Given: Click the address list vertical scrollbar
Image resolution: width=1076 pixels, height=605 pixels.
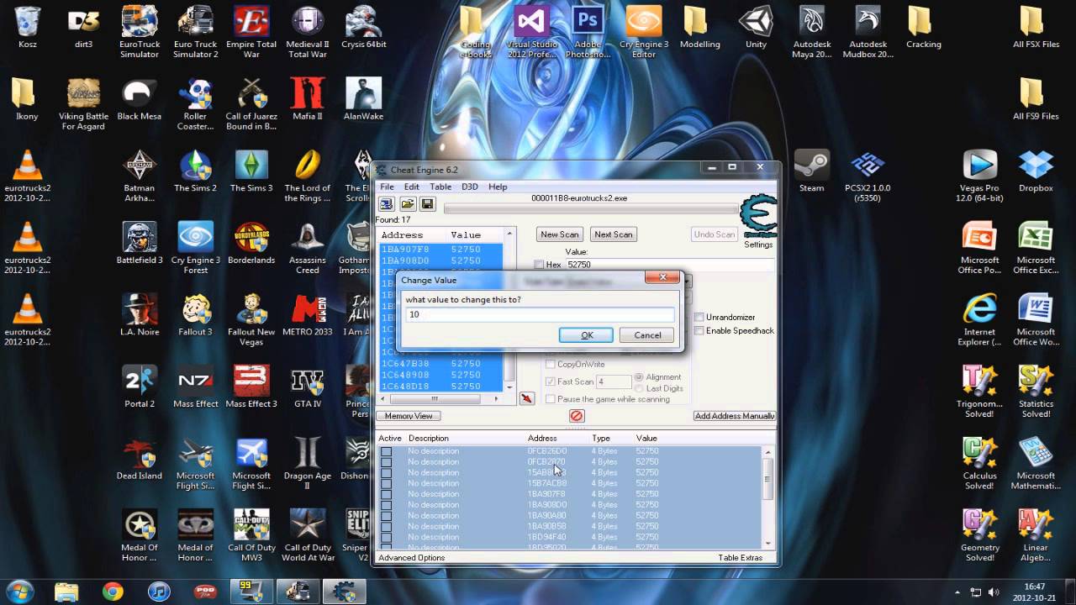Looking at the screenshot, I should point(767,496).
